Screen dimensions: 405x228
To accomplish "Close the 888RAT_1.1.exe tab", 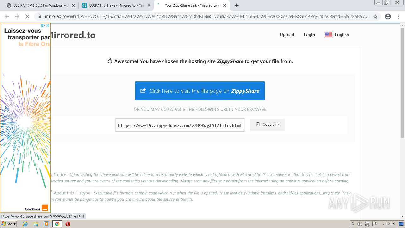I will point(149,5).
